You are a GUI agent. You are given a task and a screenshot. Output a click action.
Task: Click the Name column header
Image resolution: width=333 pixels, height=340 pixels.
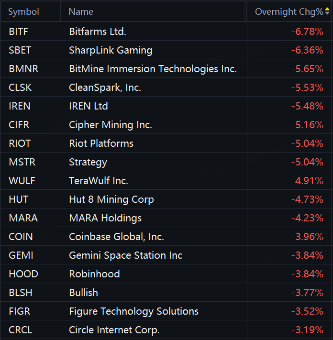point(81,12)
